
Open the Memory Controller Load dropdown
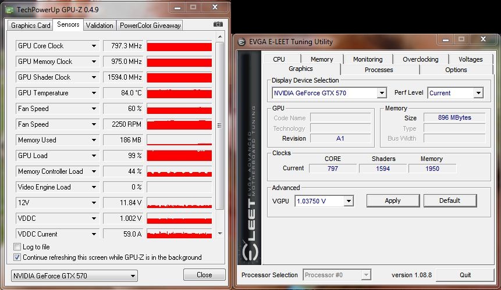94,171
